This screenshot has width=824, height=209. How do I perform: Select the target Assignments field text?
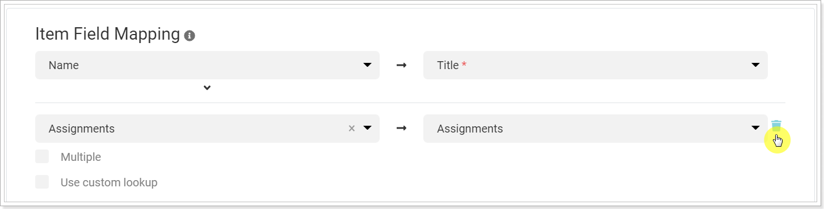click(x=470, y=129)
